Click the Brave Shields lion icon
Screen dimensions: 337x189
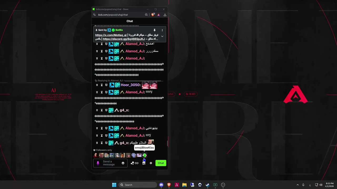click(153, 15)
